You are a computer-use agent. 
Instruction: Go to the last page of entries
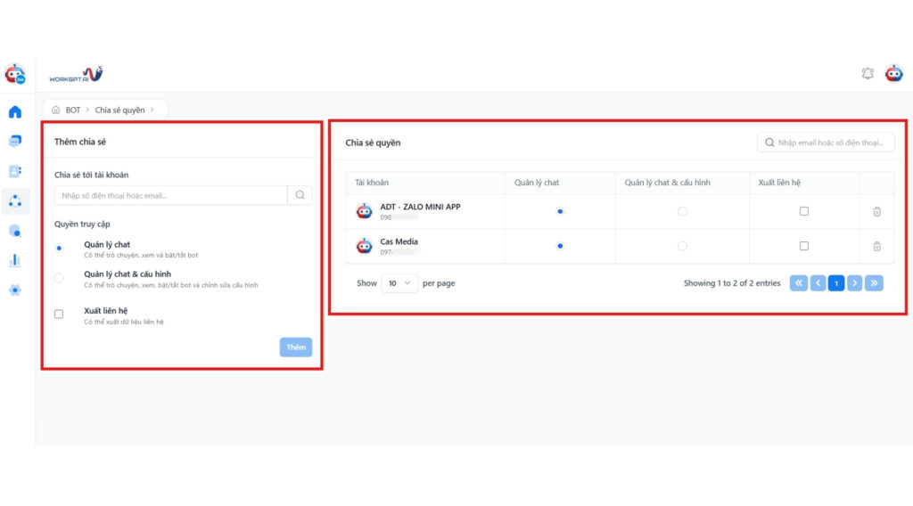(874, 283)
